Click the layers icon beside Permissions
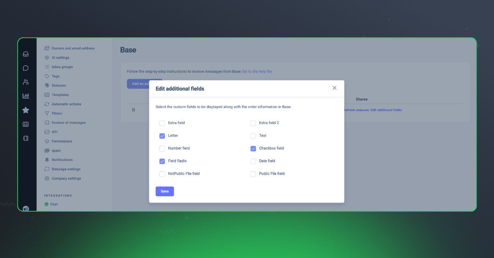Viewport: 494px width, 258px height. [x=47, y=141]
